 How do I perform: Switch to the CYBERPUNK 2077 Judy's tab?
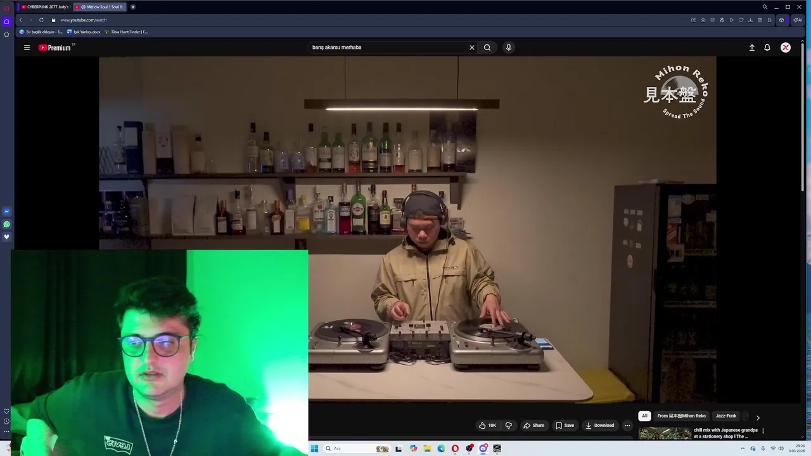point(44,7)
